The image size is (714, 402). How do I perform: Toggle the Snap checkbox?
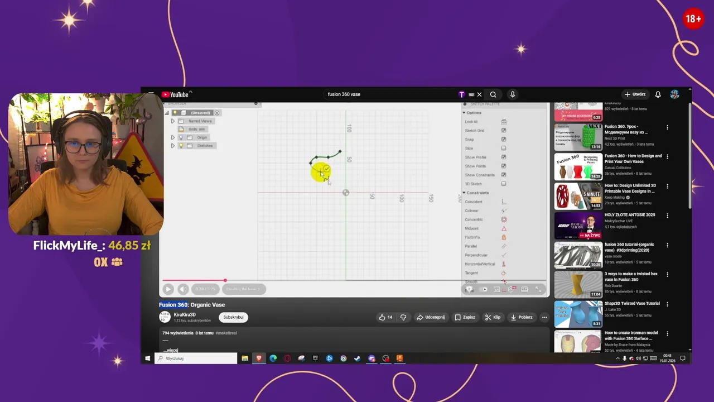tap(504, 140)
